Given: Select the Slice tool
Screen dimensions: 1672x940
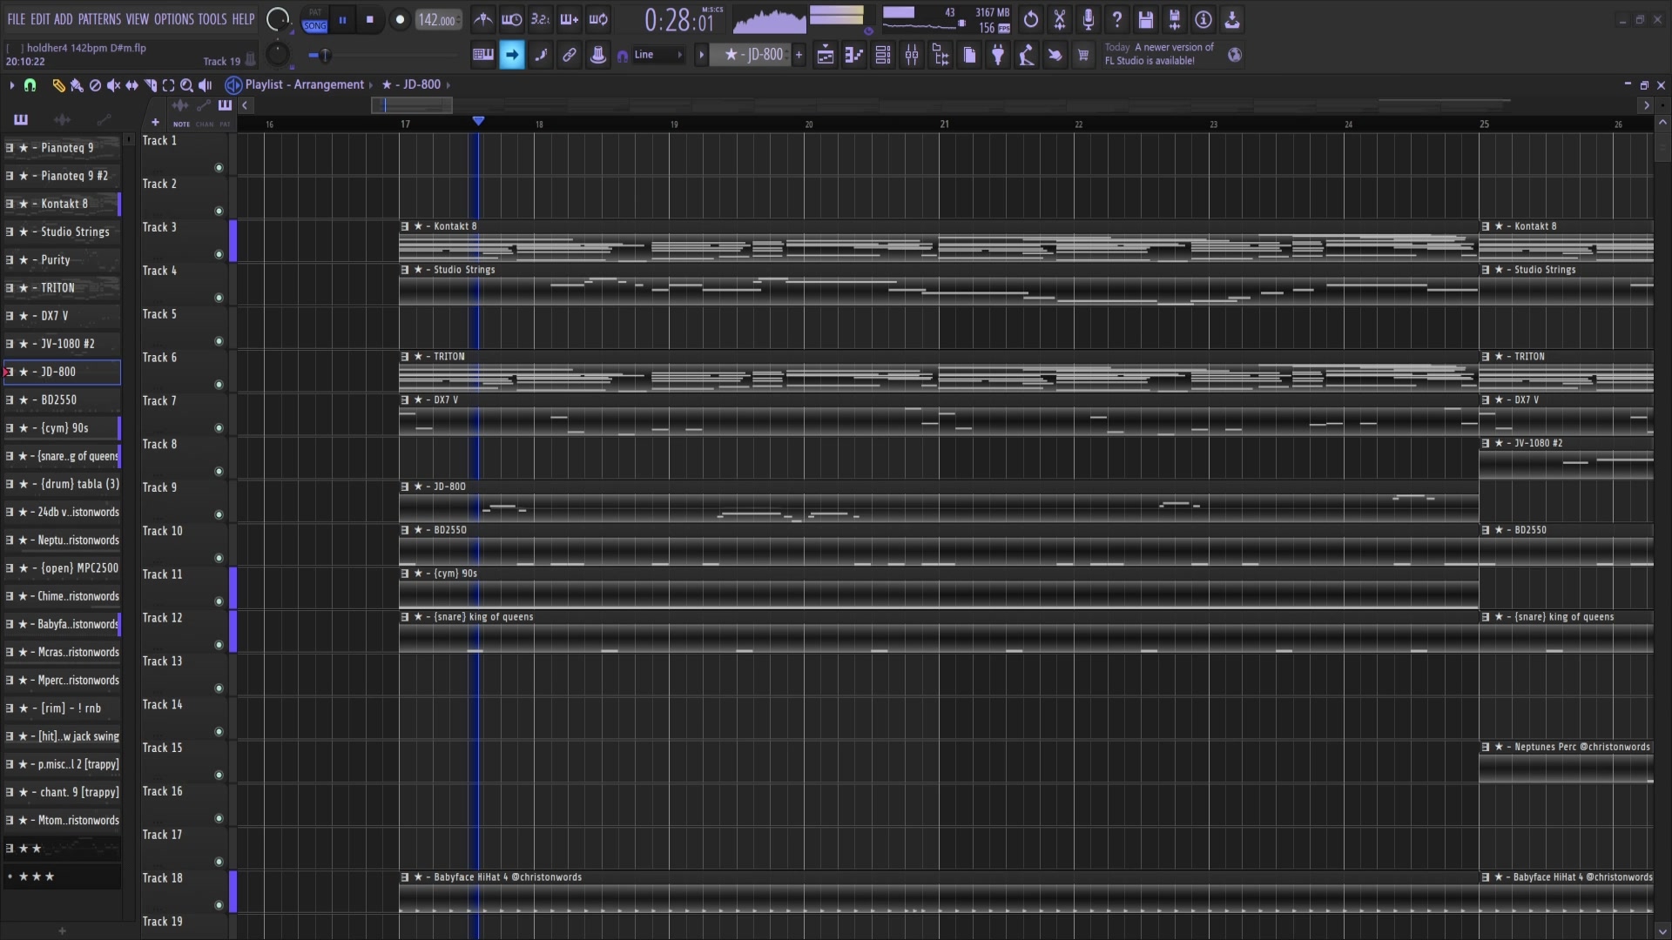Looking at the screenshot, I should point(150,85).
